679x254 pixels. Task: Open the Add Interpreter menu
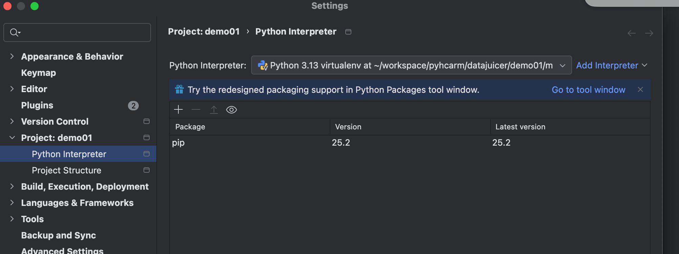click(611, 65)
